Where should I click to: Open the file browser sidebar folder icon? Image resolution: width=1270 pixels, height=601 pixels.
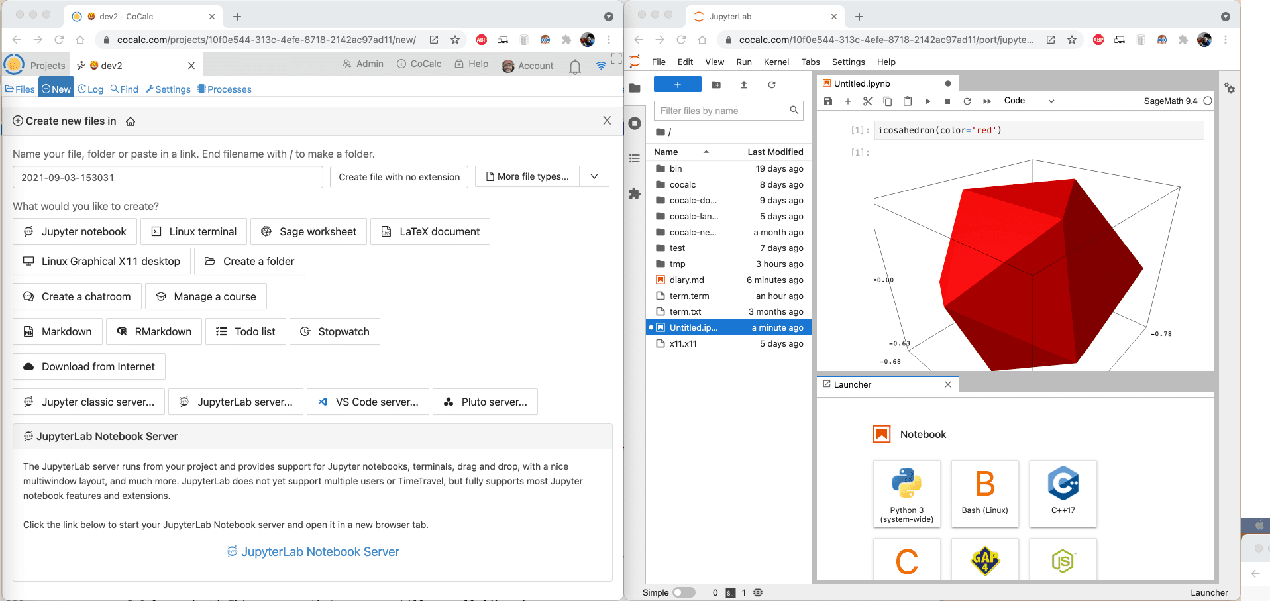[x=635, y=88]
